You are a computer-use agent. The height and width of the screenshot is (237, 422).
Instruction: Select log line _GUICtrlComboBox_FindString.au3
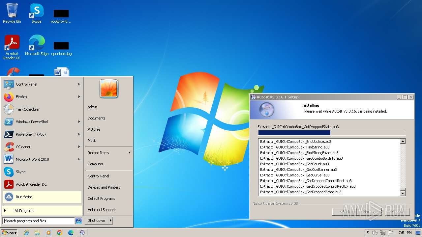(295, 147)
